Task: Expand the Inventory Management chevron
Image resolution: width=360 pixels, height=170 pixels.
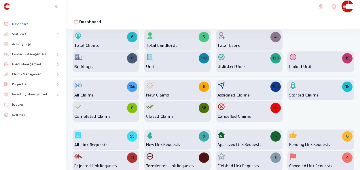Action: click(58, 94)
